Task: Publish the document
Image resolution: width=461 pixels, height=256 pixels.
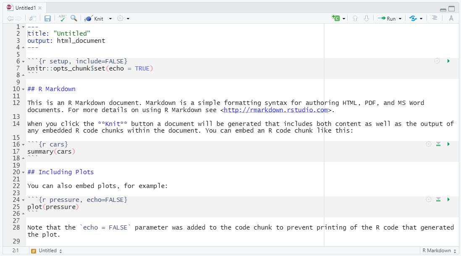Action: tap(413, 18)
